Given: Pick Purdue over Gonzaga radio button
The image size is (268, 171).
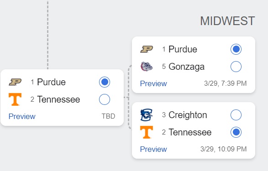Looking at the screenshot, I should (236, 49).
